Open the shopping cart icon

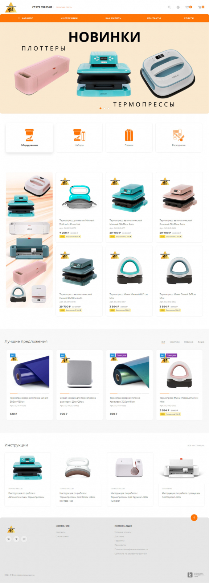pos(200,7)
